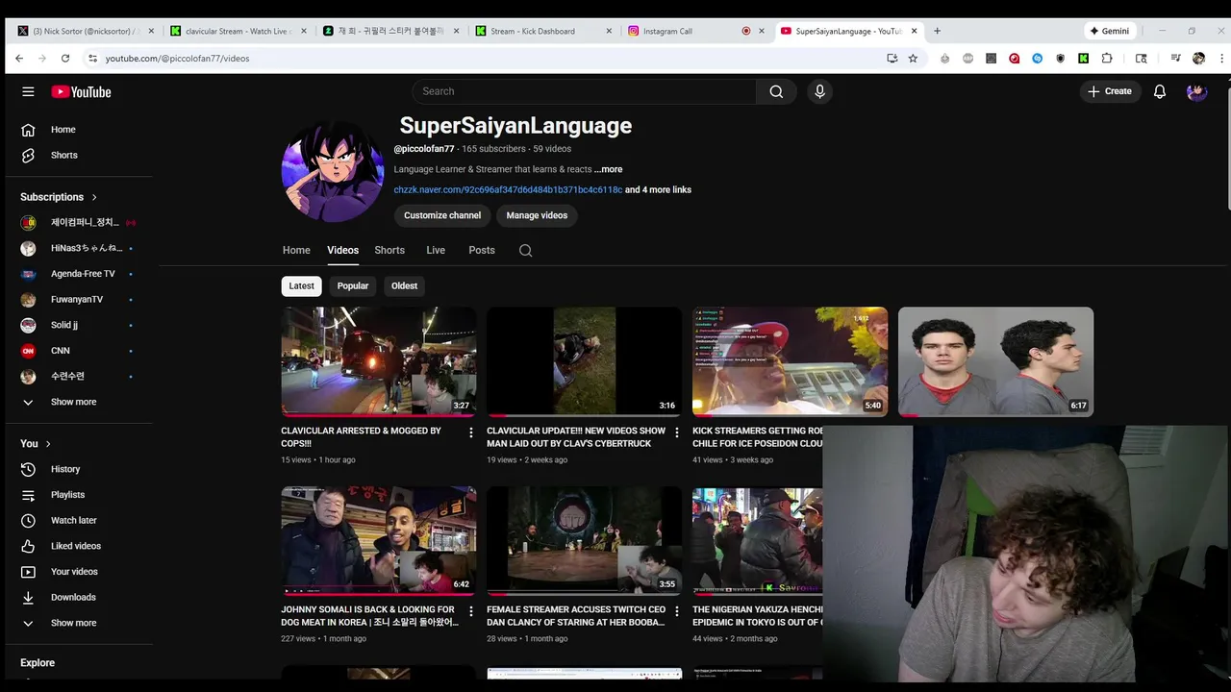Open a new browser tab
This screenshot has width=1231, height=692.
pos(937,31)
